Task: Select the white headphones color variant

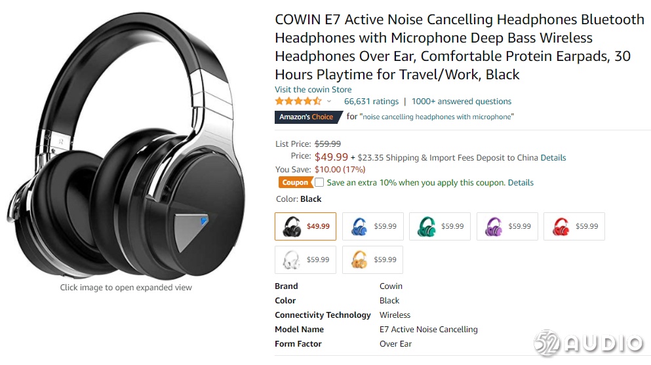Action: [305, 260]
